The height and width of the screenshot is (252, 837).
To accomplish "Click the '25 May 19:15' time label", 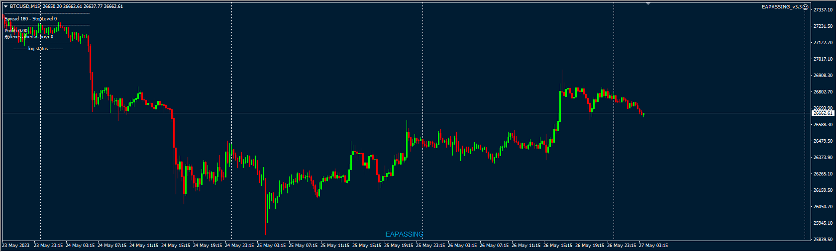I will pyautogui.click(x=399, y=246).
